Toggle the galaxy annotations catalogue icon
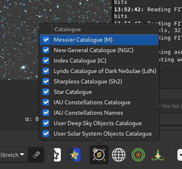182x169 pixels. coord(99,155)
